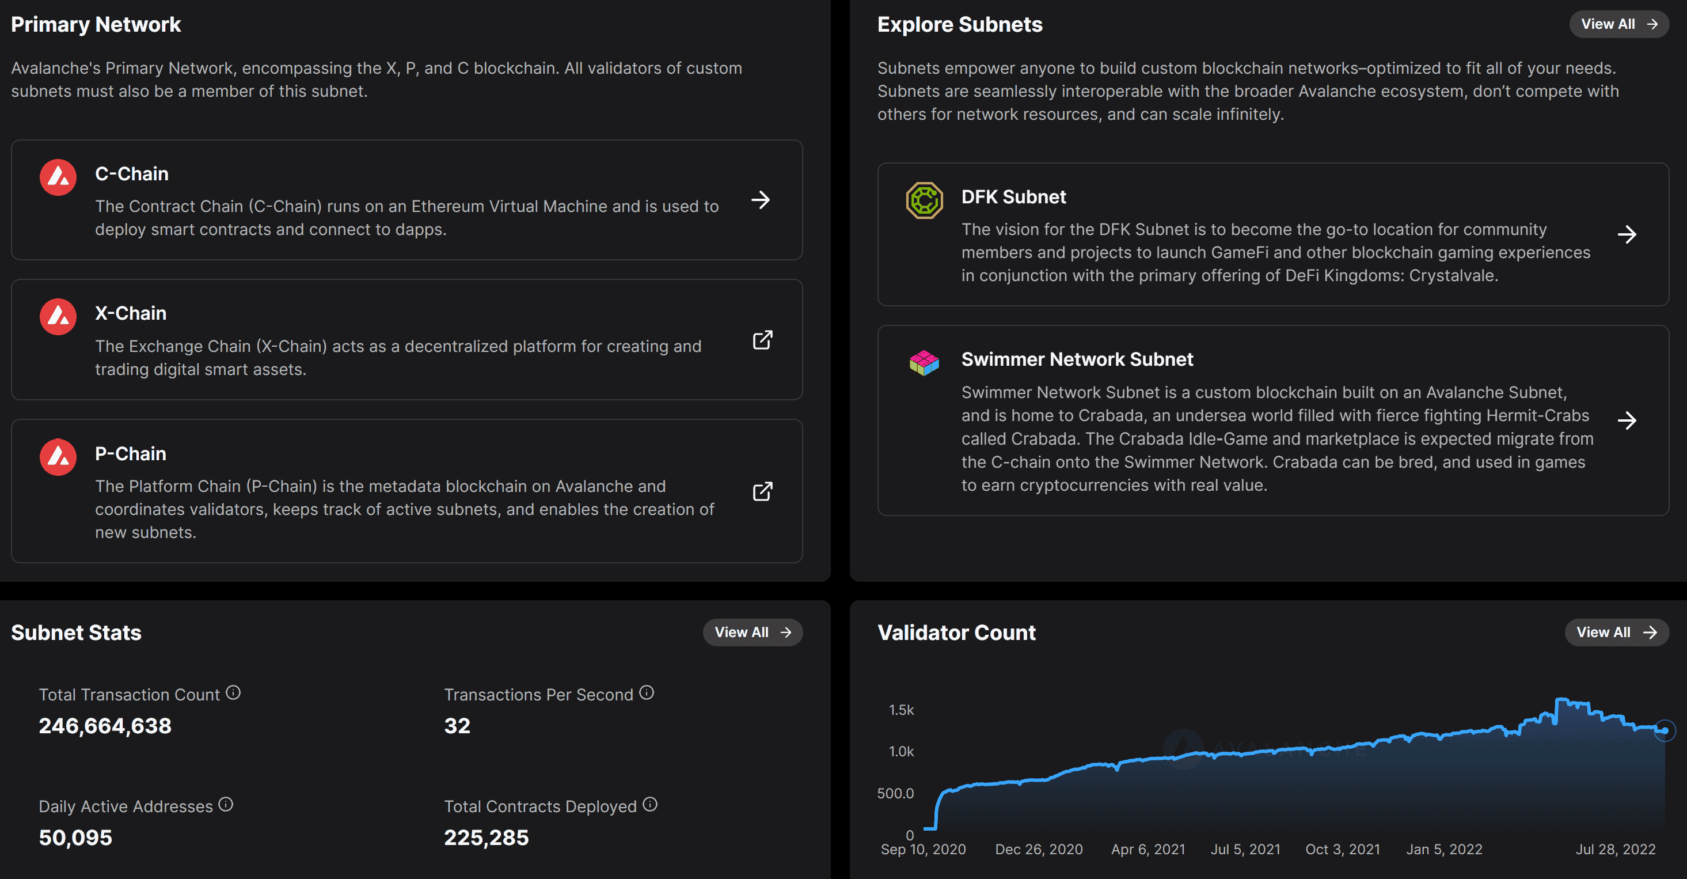The image size is (1687, 879).
Task: Open the Subnet Stats section
Action: (76, 632)
